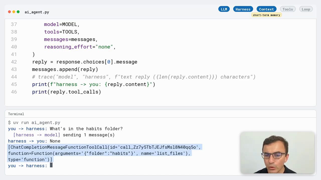Click the green maximize window dot
321x180 pixels.
[x=18, y=12]
